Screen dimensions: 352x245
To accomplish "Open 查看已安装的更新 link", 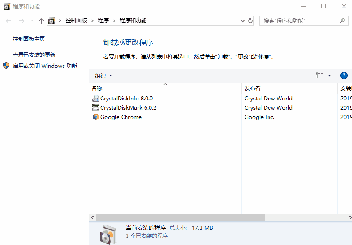I will (34, 55).
